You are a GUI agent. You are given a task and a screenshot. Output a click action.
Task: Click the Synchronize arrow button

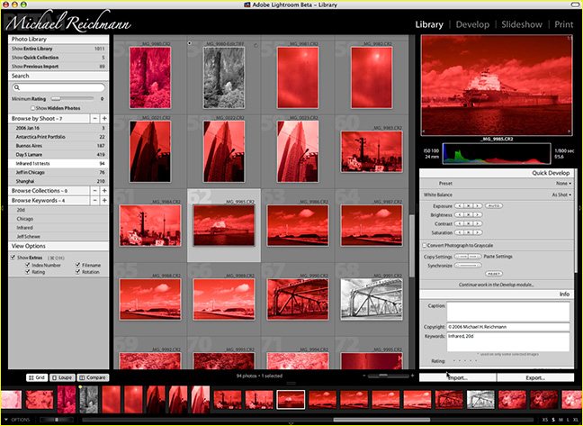[x=469, y=266]
